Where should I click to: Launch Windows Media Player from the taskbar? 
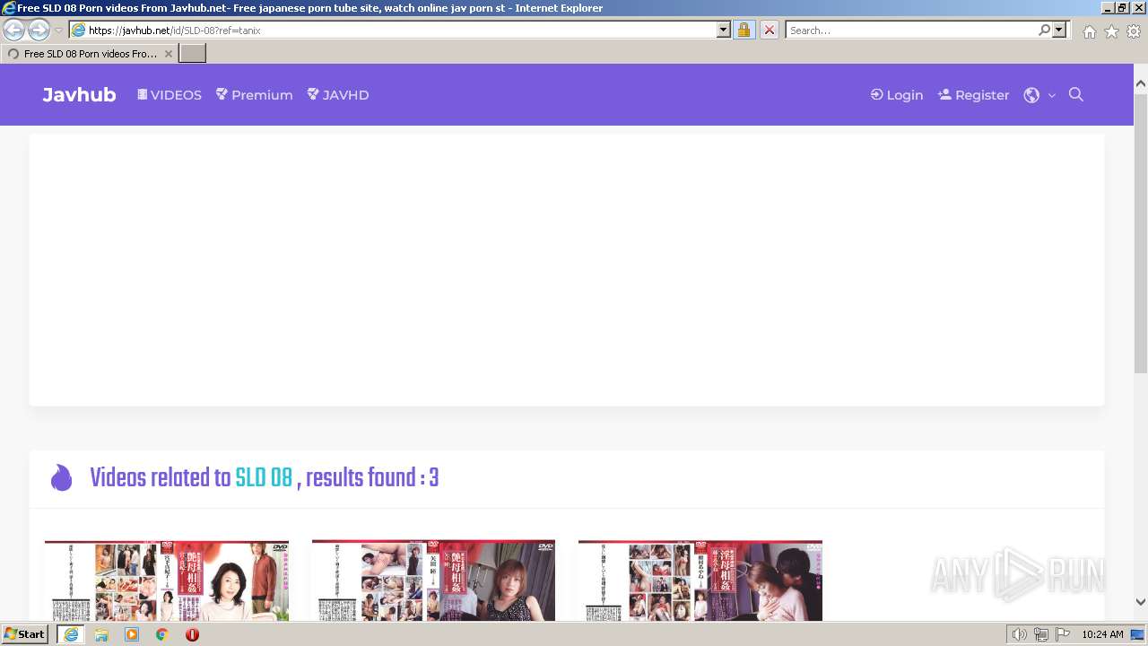pos(132,634)
